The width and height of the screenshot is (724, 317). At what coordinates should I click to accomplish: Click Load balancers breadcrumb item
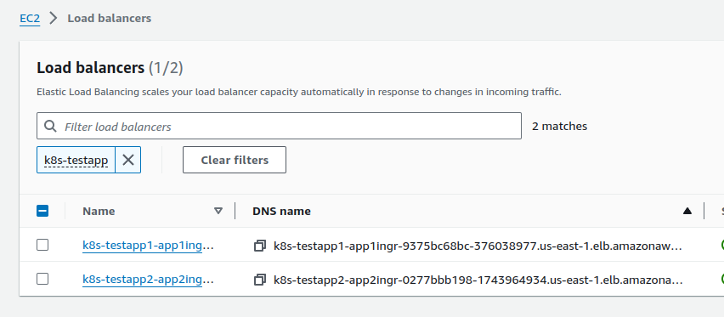tap(110, 19)
